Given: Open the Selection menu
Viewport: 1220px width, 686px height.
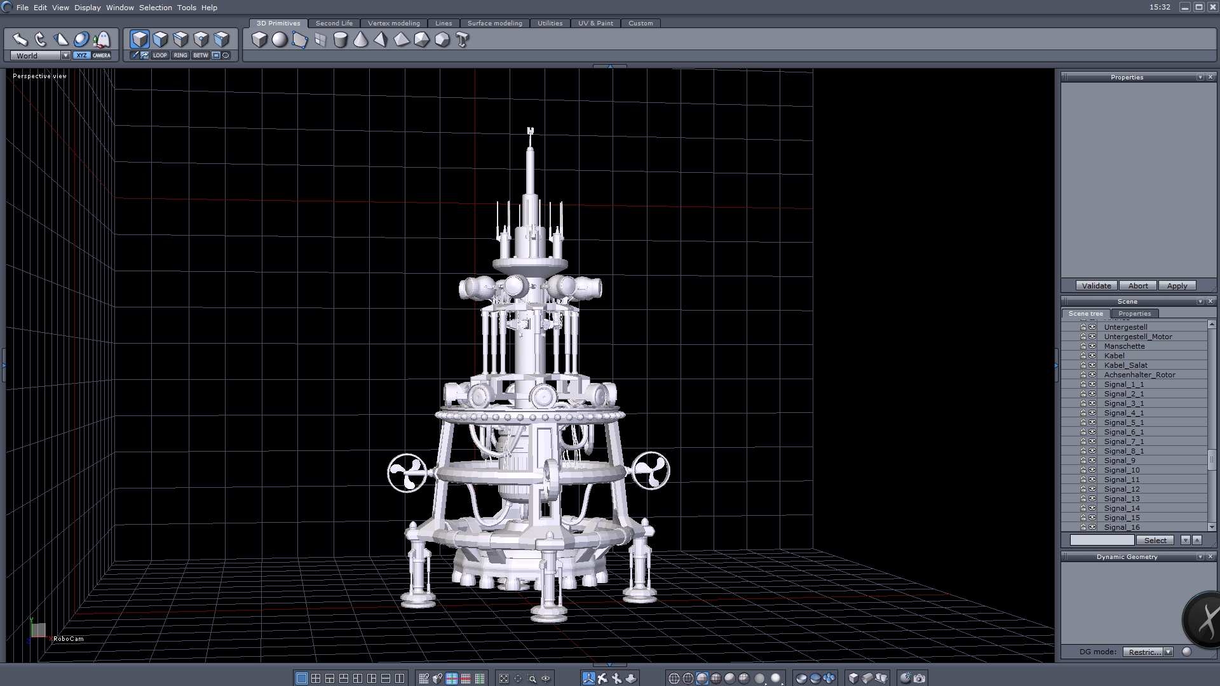Looking at the screenshot, I should point(155,8).
